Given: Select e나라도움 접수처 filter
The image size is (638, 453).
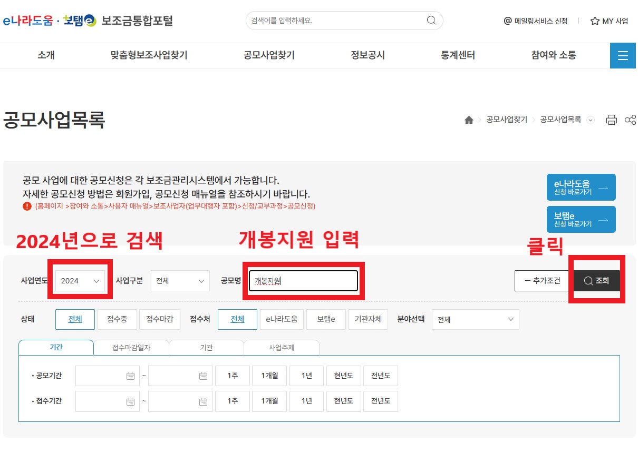Looking at the screenshot, I should [282, 319].
